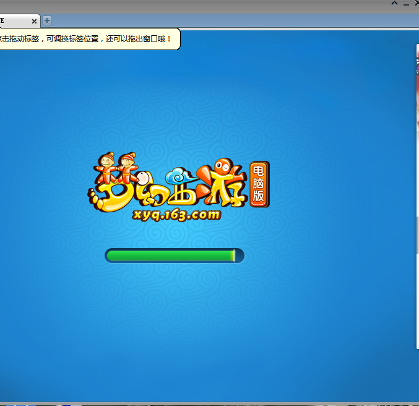Collapse the window using the caret arrow
This screenshot has height=406, width=419.
pyautogui.click(x=394, y=4)
